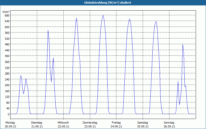Click the W/m² unit label
This screenshot has width=206, height=129.
pos(6,12)
